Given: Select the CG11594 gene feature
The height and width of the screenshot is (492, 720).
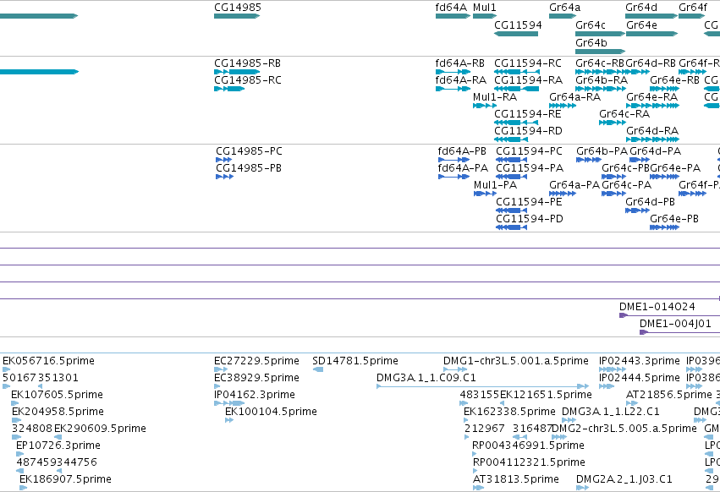Looking at the screenshot, I should click(516, 34).
